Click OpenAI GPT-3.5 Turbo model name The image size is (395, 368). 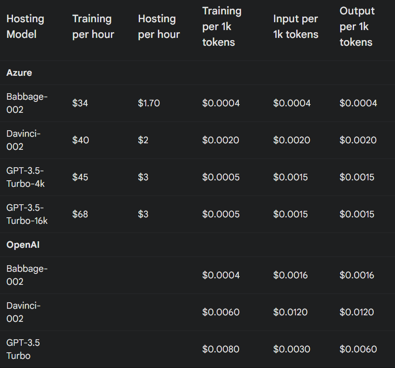click(23, 349)
